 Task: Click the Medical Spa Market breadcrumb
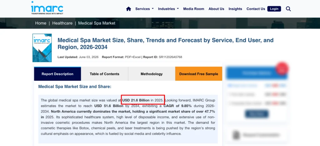[97, 23]
